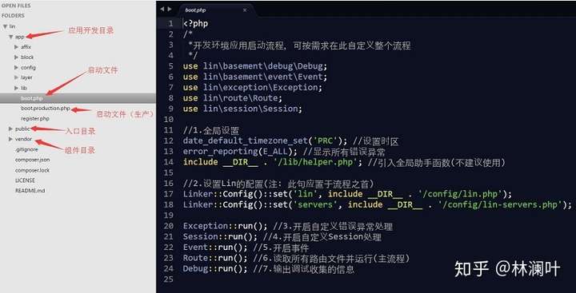
Task: Expand the lib folder
Action: 16,88
